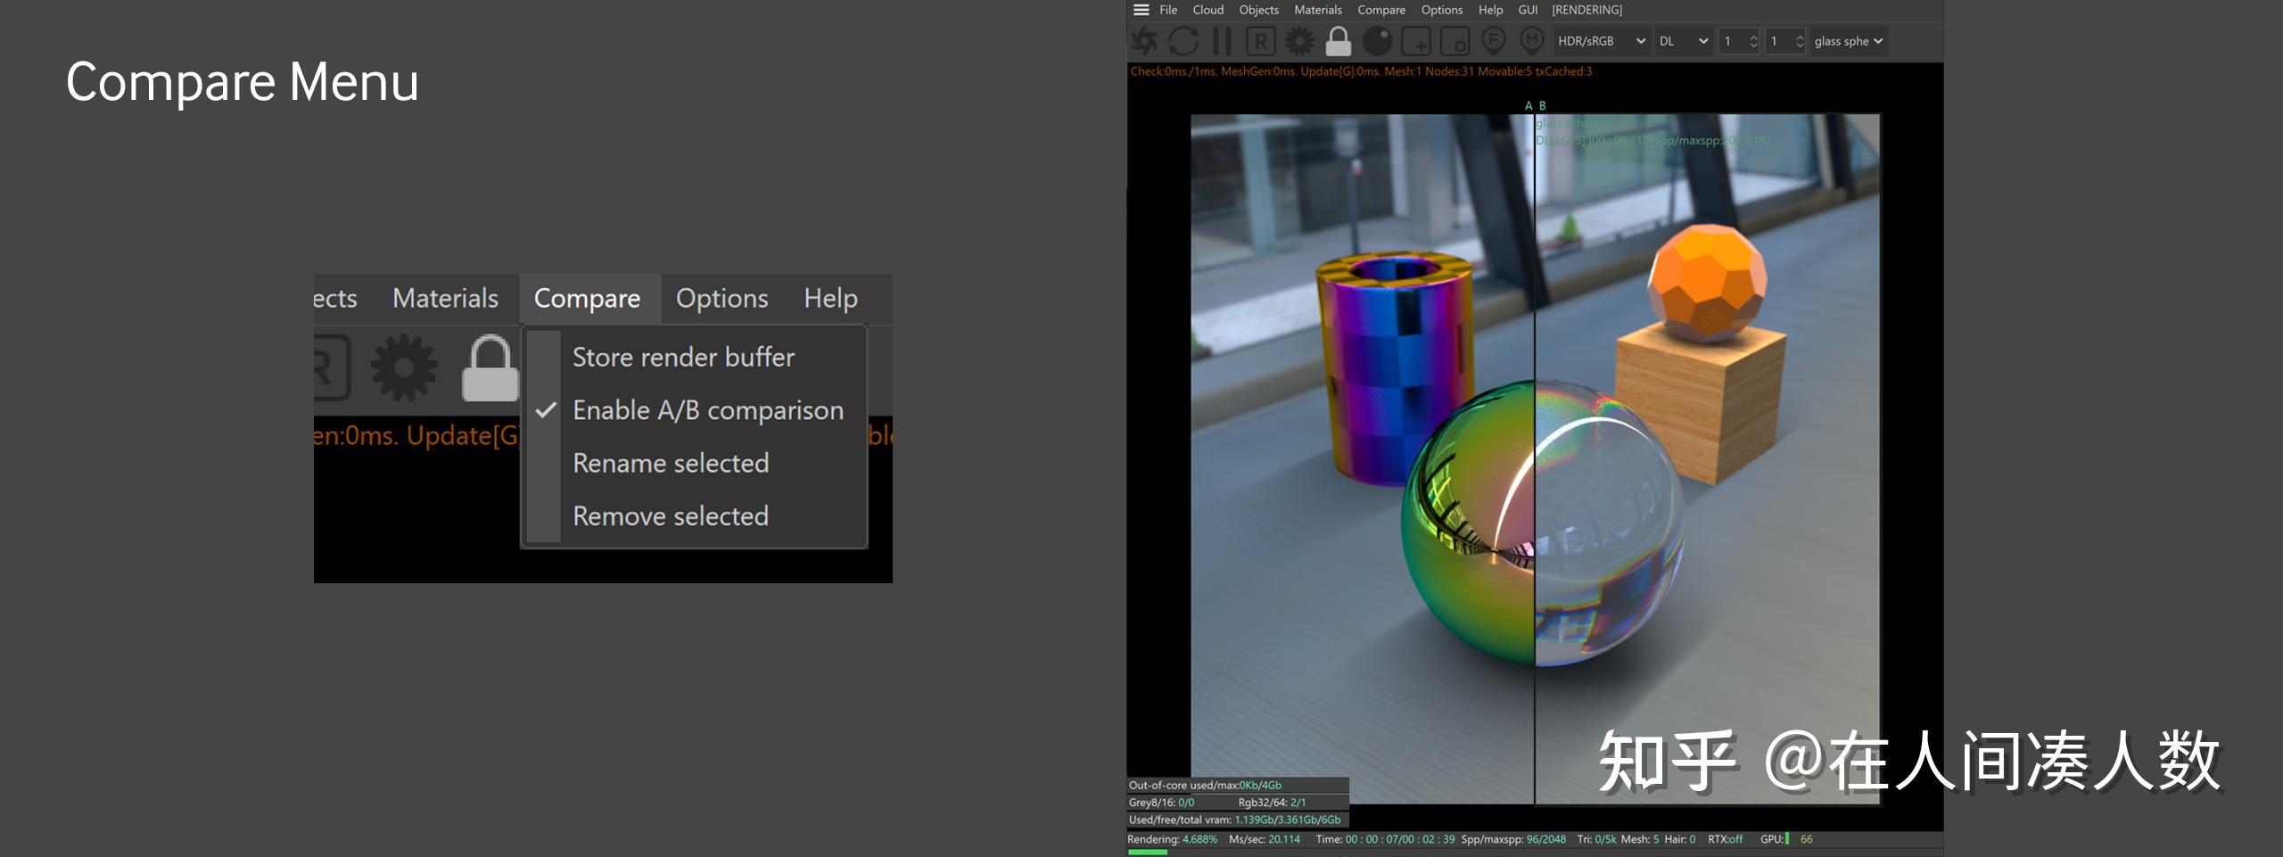This screenshot has height=857, width=2283.
Task: Click the Octane send scene icon
Action: click(x=1144, y=41)
